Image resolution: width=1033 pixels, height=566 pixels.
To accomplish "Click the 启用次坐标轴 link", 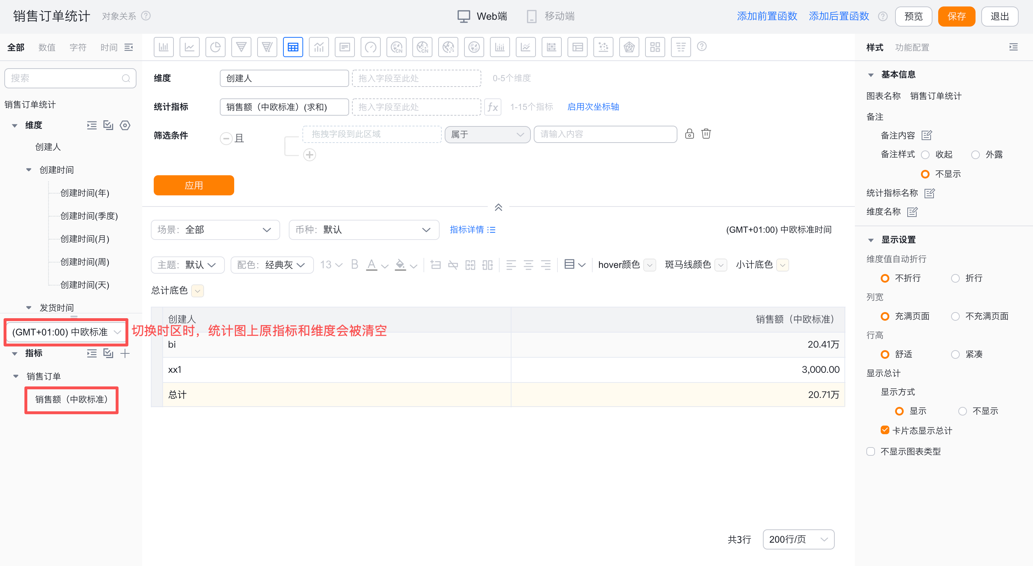I will pos(593,107).
